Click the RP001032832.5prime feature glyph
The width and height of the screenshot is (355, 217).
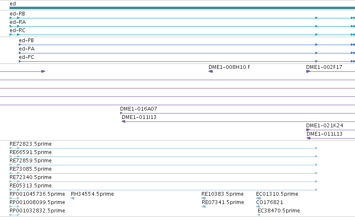pyautogui.click(x=15, y=215)
